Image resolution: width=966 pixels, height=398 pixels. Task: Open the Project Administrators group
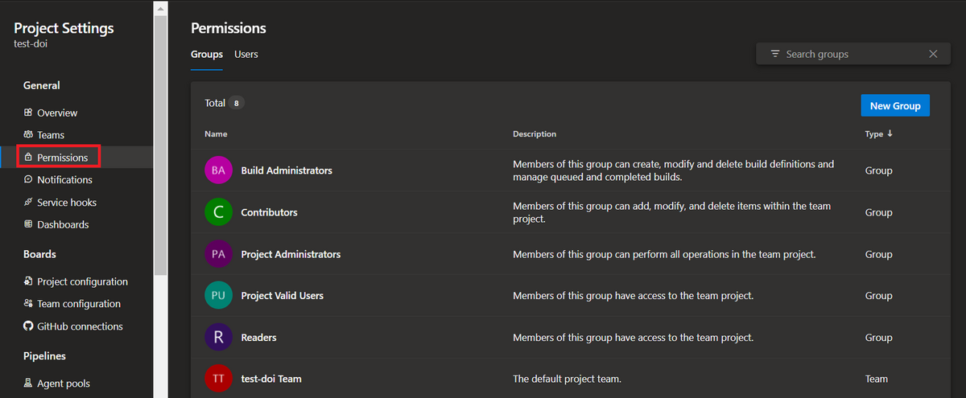291,254
